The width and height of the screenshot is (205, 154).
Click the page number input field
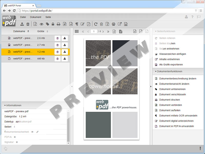[x=94, y=31]
